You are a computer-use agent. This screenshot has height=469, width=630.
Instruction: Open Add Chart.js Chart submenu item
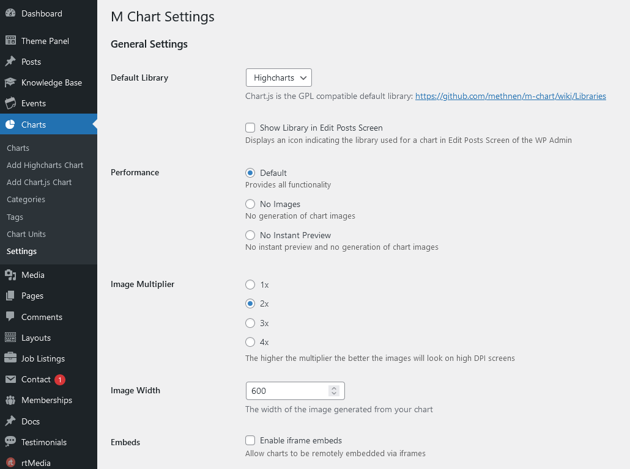point(39,183)
